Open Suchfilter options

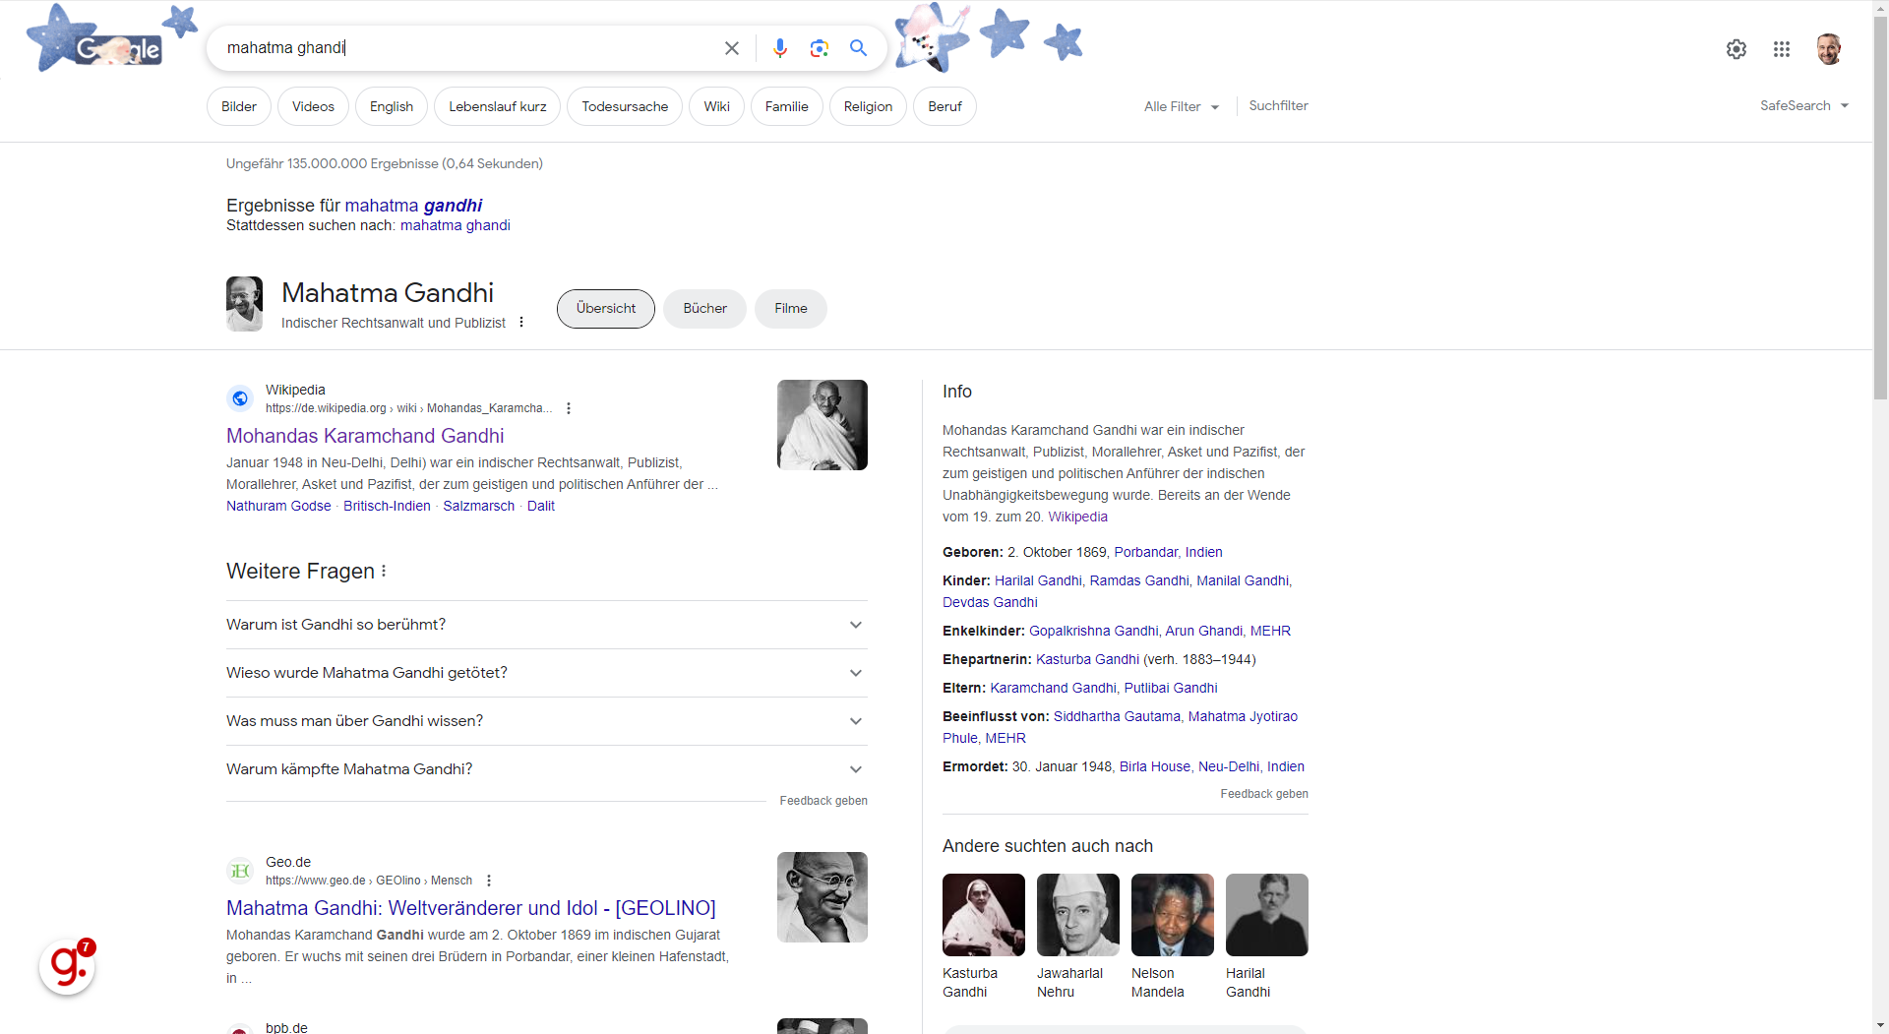[x=1278, y=105]
